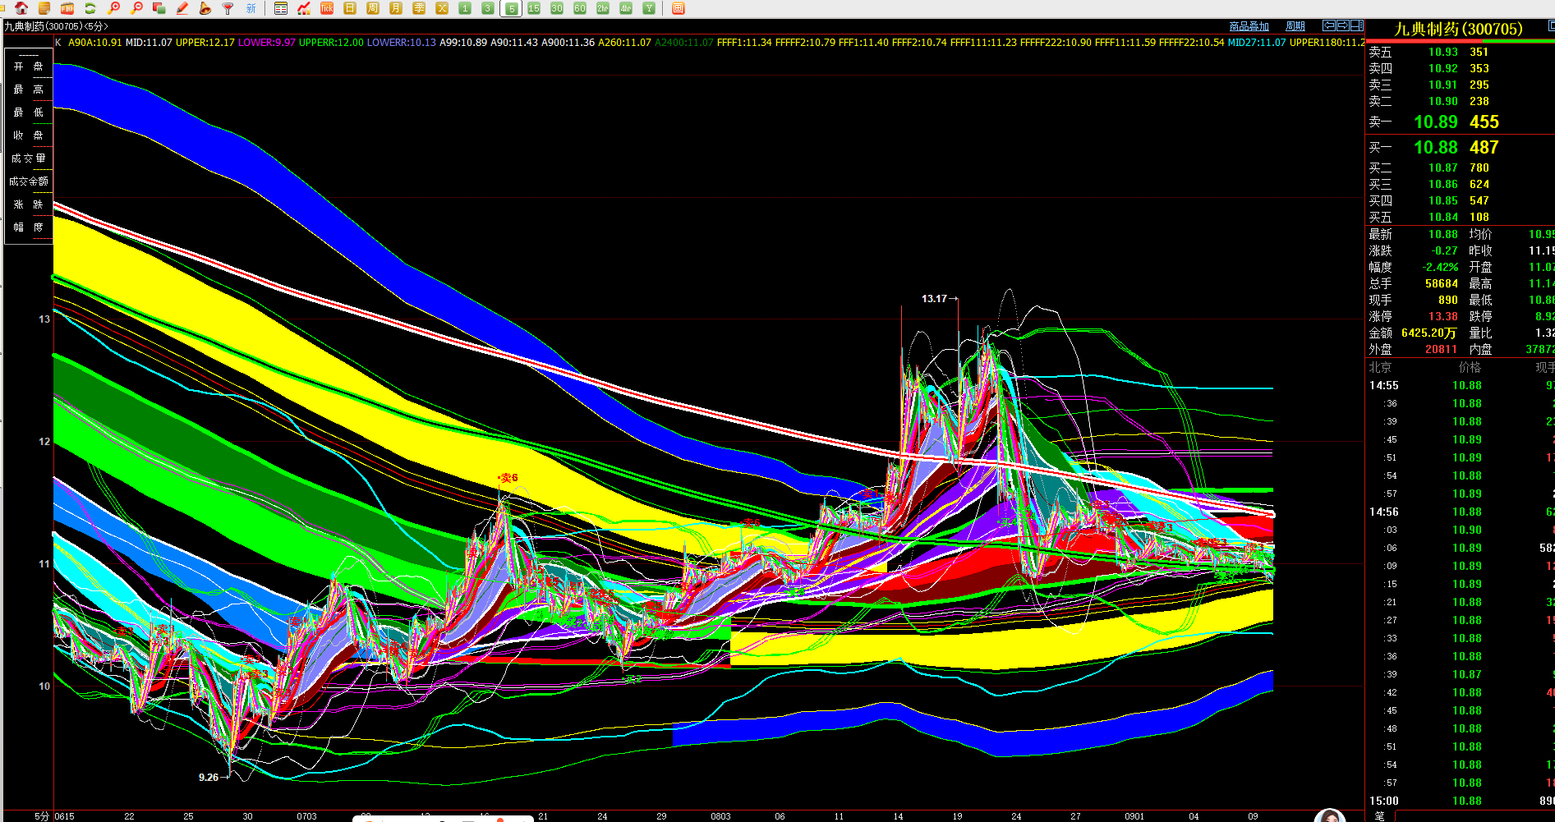Viewport: 1555px width, 822px height.
Task: Select the daily 日 period button
Action: click(350, 8)
